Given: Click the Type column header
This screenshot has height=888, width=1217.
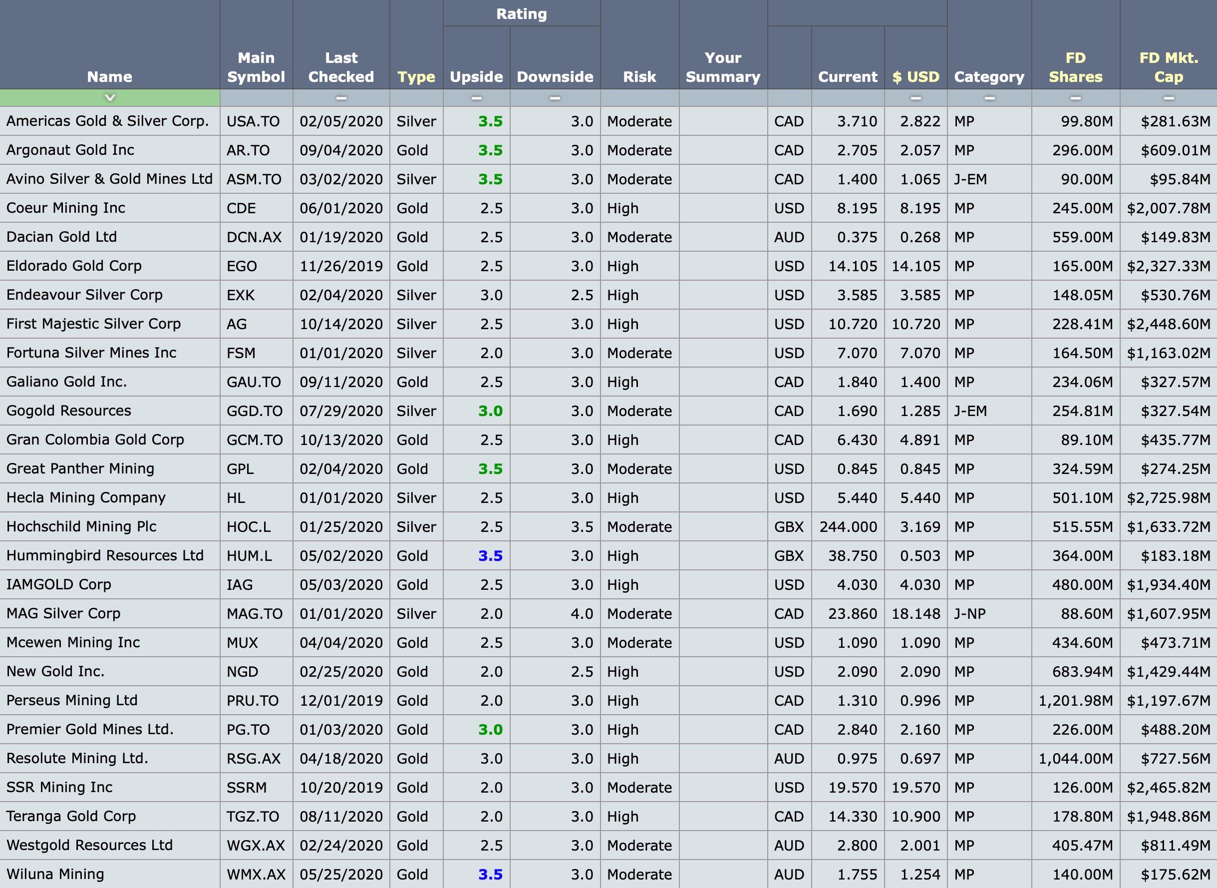Looking at the screenshot, I should point(416,77).
